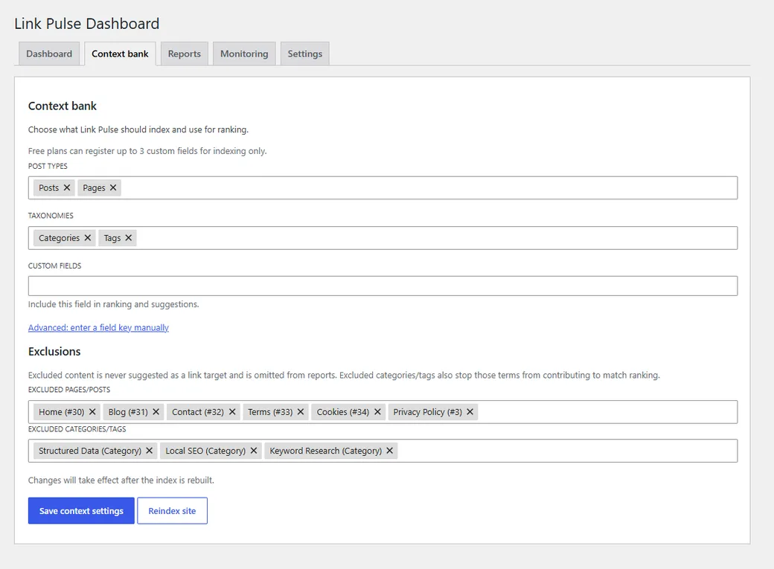The image size is (774, 569).
Task: Click the Structured Data (Category) chip label
Action: (x=90, y=451)
